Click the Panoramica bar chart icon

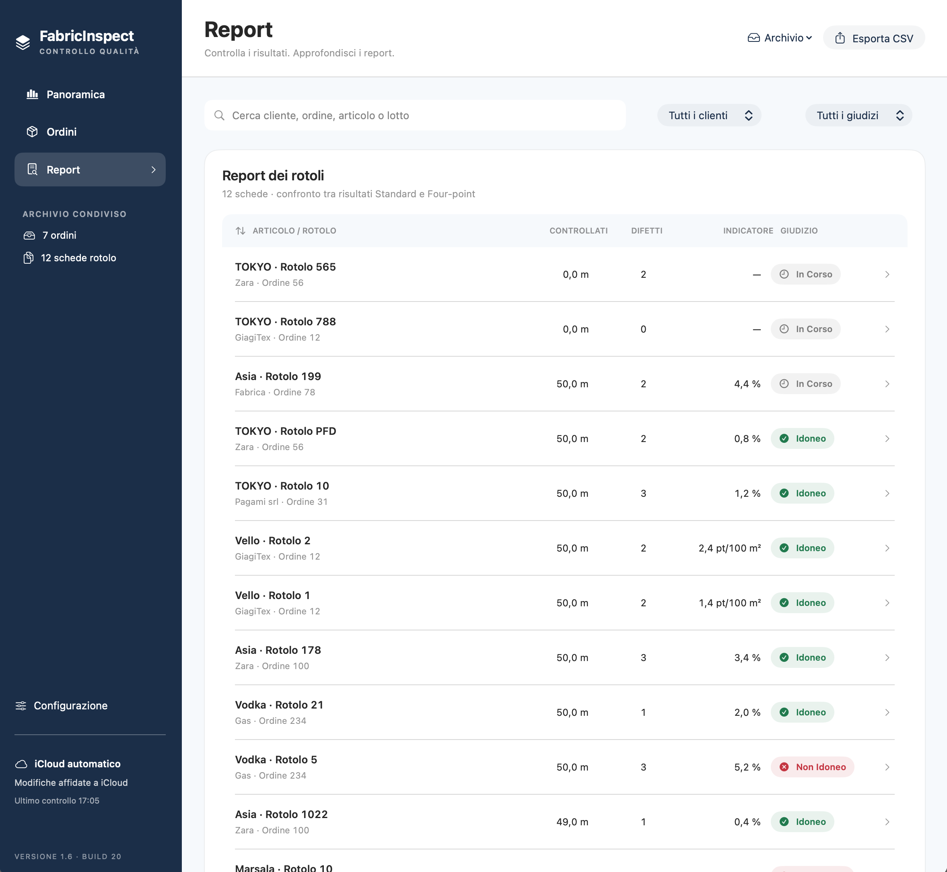32,94
